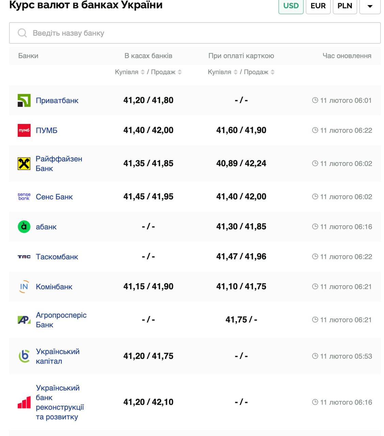
Task: Open the Приватбанк bank link
Action: (x=57, y=100)
